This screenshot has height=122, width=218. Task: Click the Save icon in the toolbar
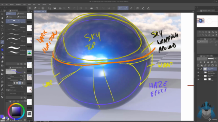point(60,8)
